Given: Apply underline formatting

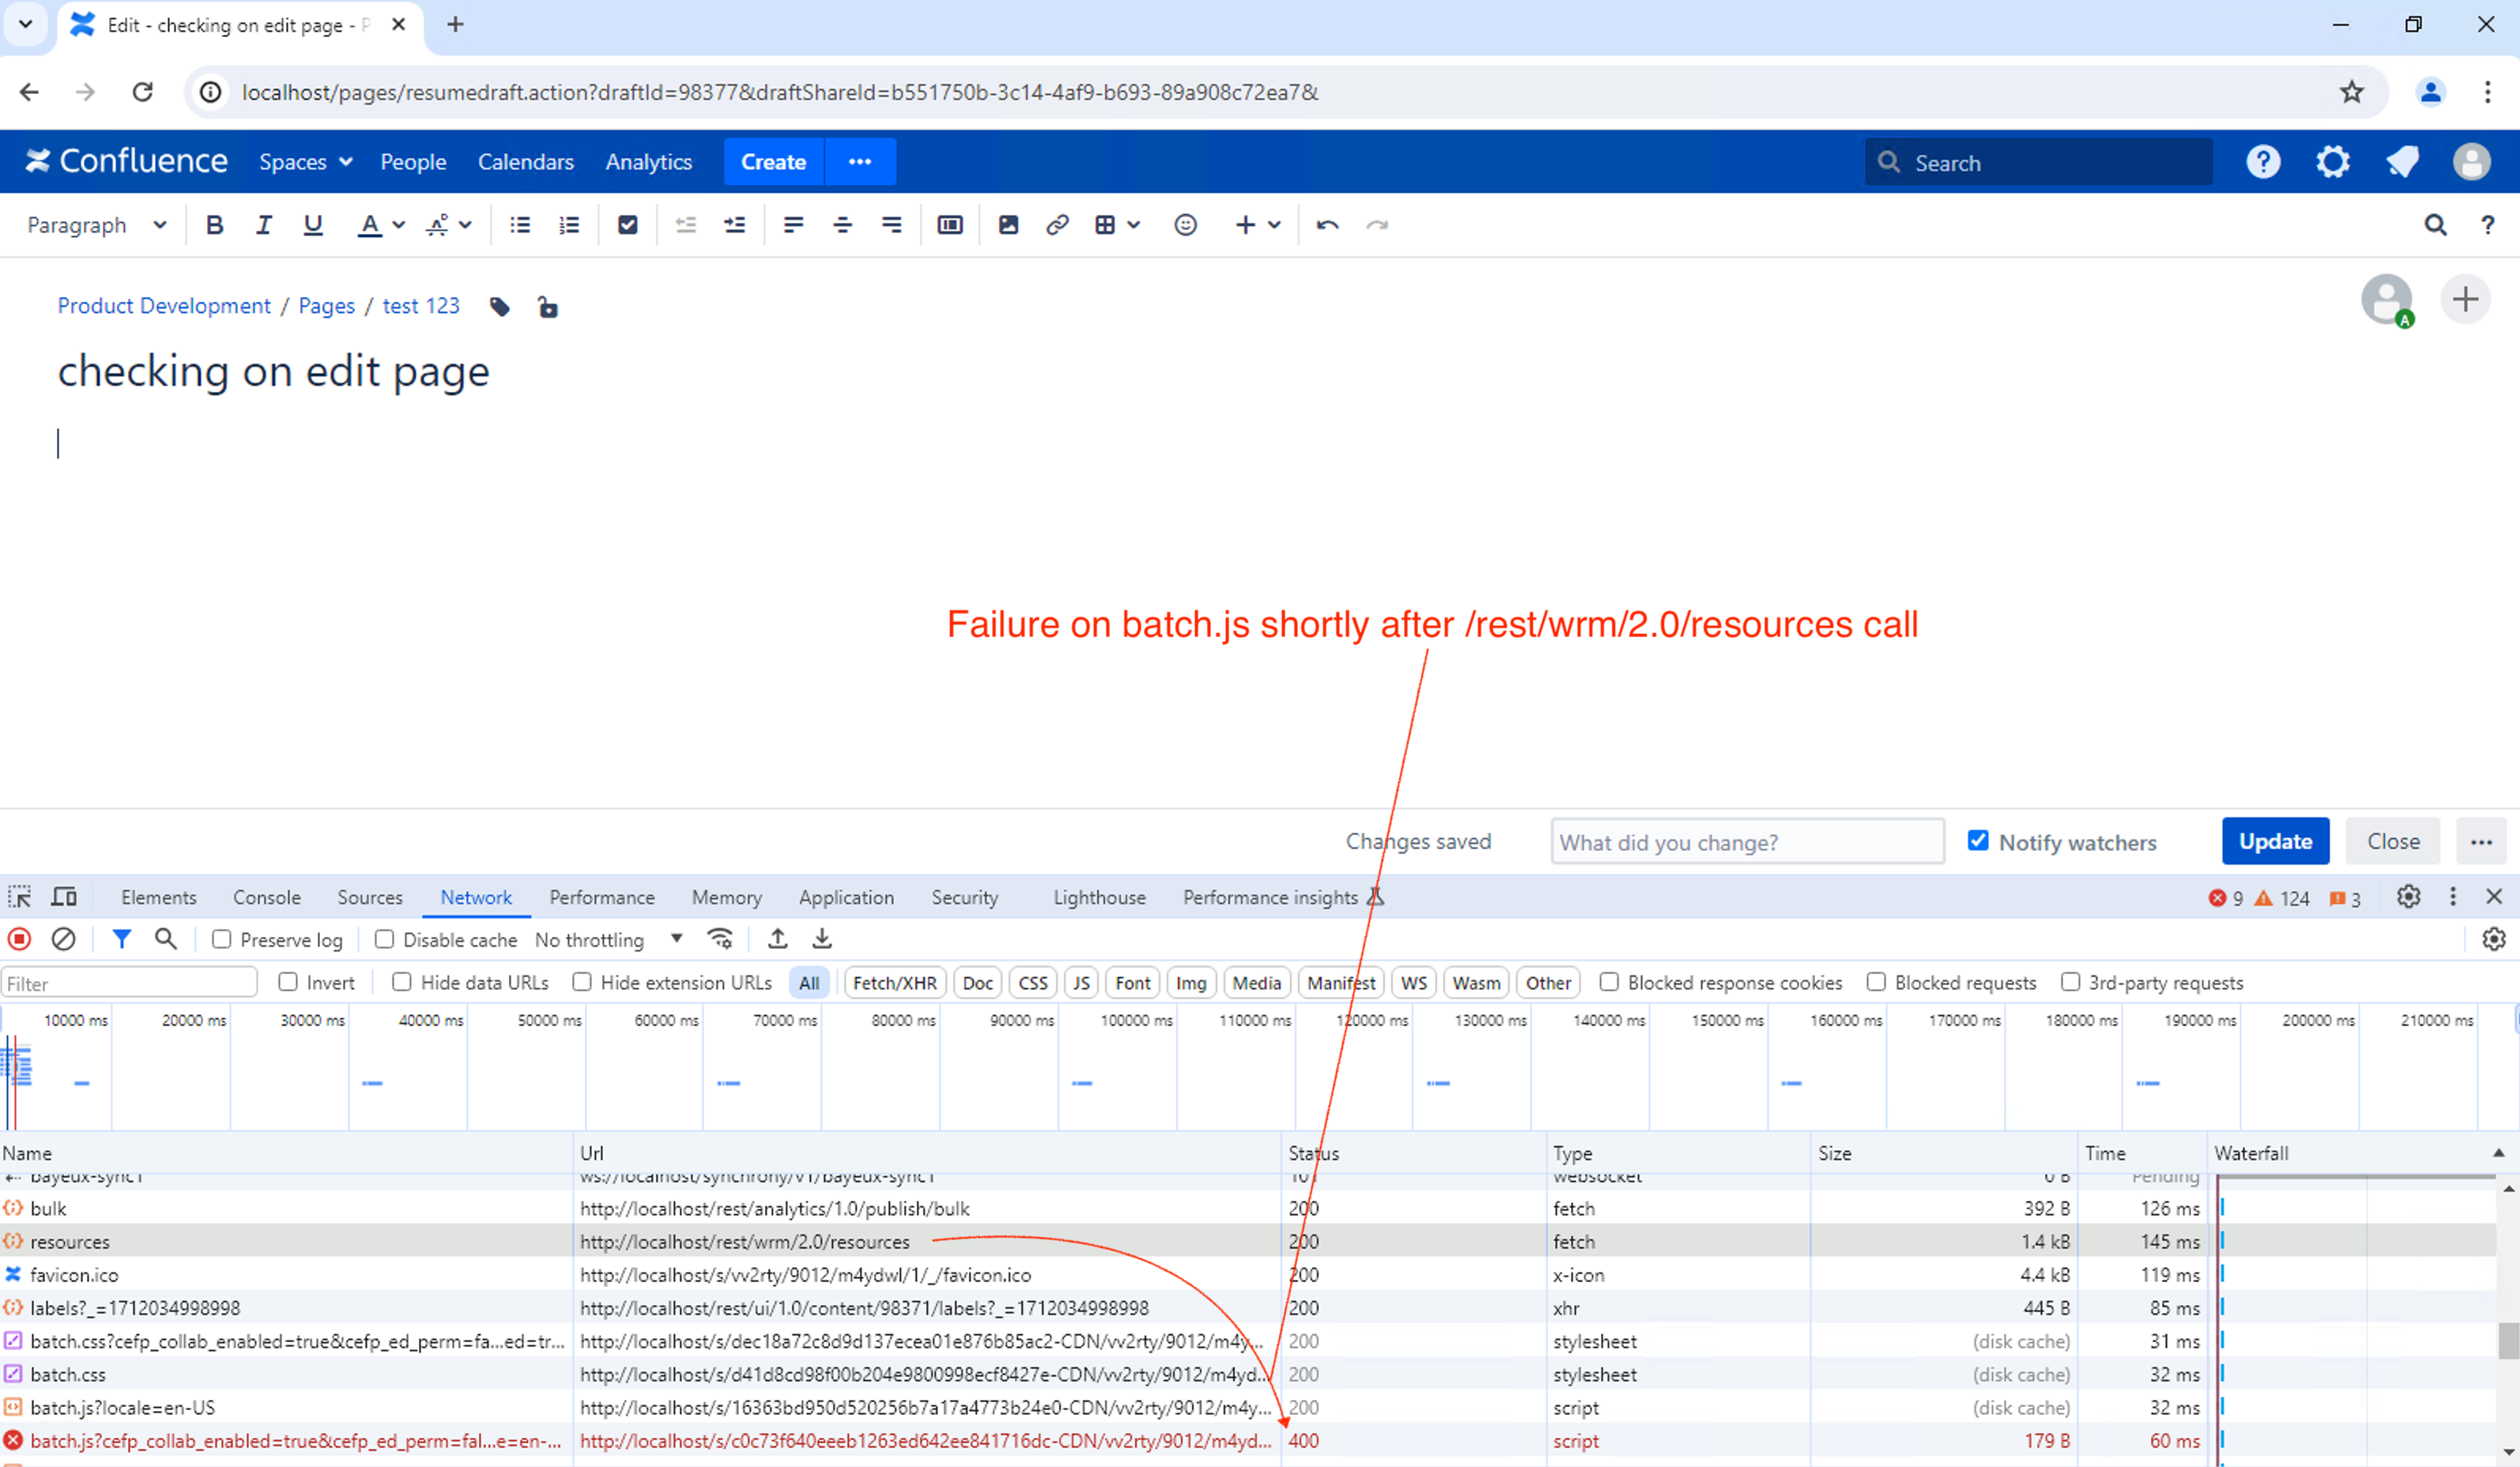Looking at the screenshot, I should point(313,225).
